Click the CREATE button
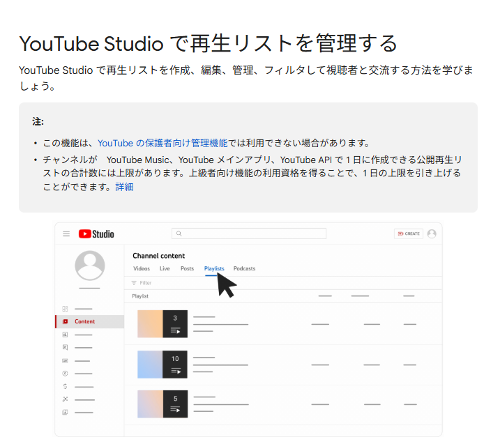Image resolution: width=500 pixels, height=437 pixels. pyautogui.click(x=409, y=233)
